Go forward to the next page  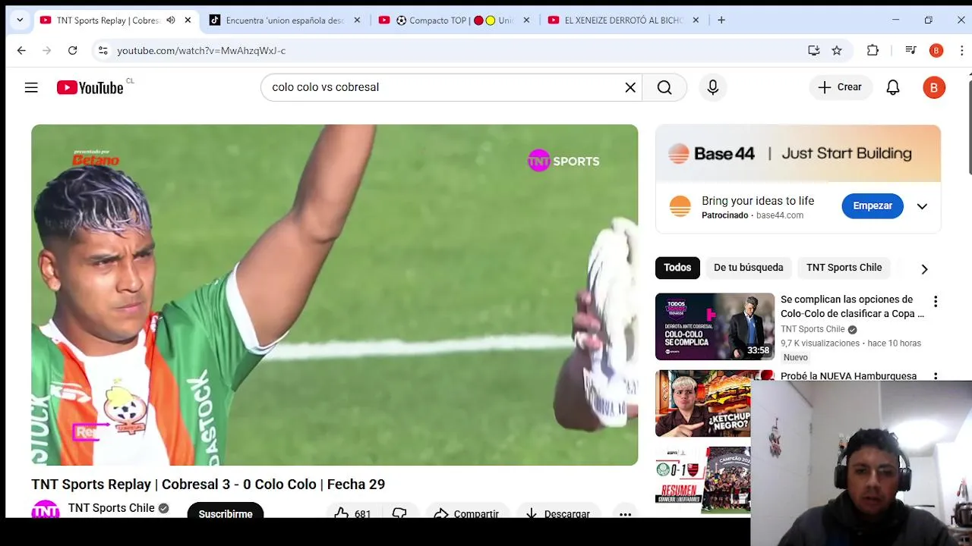pos(47,51)
